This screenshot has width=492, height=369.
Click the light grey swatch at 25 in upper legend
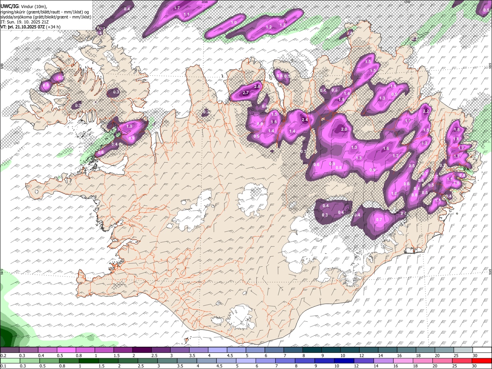[x=463, y=350]
